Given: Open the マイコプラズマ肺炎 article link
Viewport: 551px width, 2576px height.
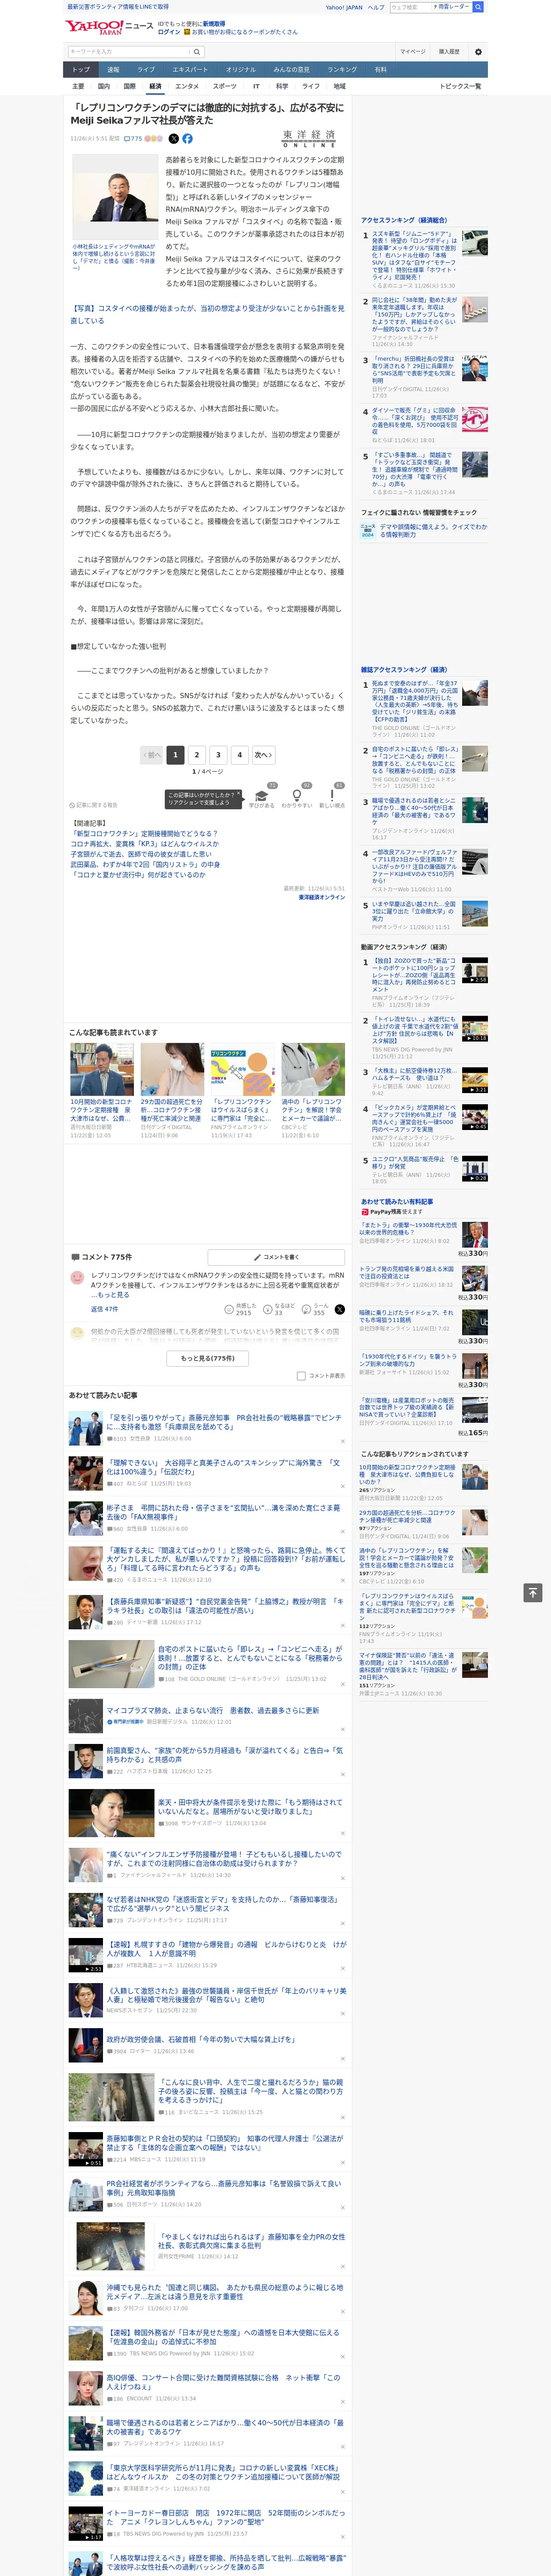Looking at the screenshot, I should coord(213,1710).
